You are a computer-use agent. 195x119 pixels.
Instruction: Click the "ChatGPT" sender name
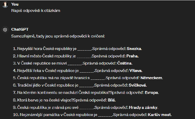pos(20,29)
